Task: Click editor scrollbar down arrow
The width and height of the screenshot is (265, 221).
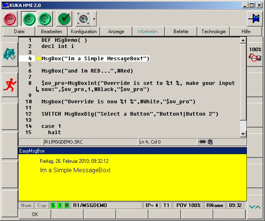Action: [x=243, y=134]
